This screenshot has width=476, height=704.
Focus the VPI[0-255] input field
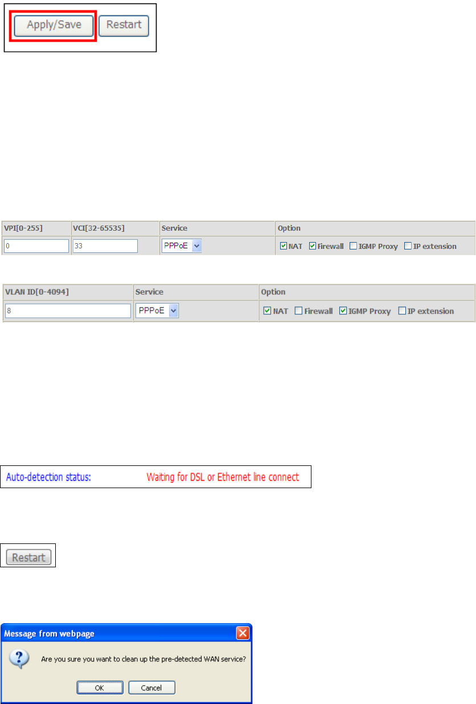click(36, 246)
